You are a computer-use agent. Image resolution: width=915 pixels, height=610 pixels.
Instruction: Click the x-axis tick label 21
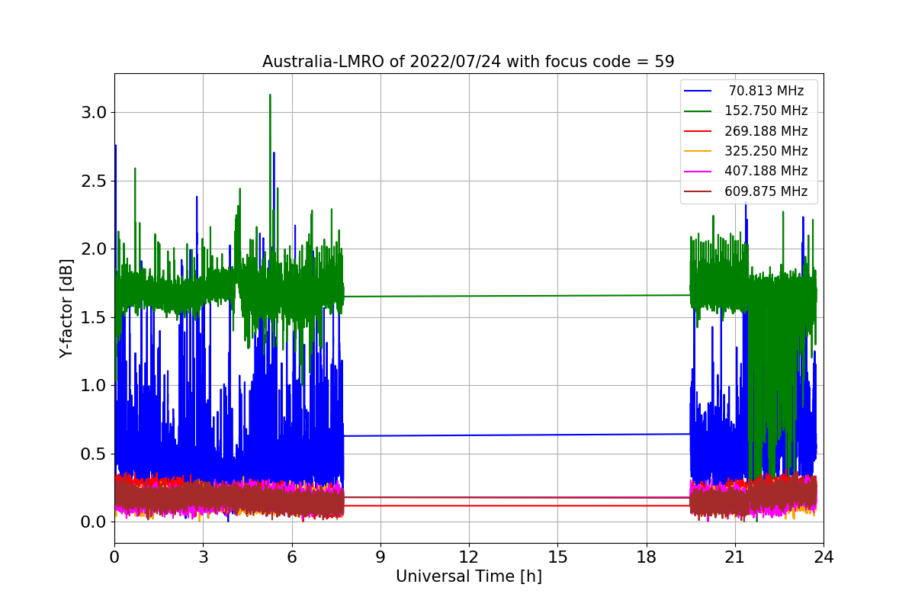point(735,557)
